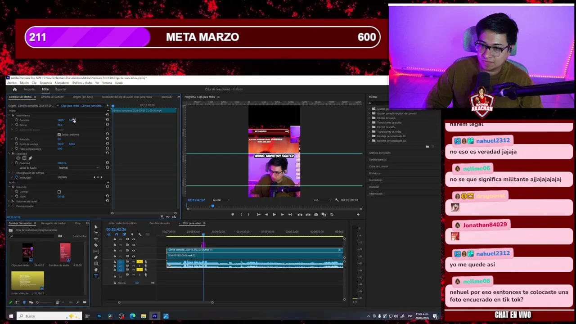
Task: Open the Gráficos esenciales panel
Action: tap(380, 153)
